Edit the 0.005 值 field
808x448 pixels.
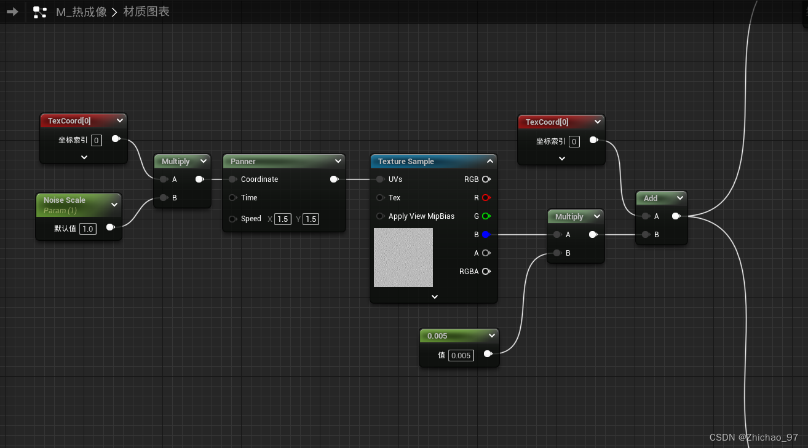point(461,355)
